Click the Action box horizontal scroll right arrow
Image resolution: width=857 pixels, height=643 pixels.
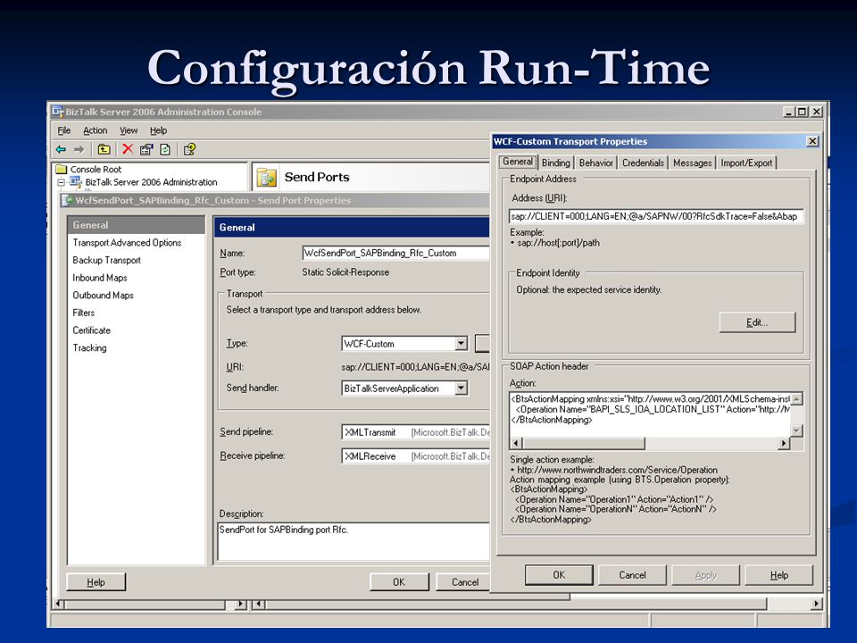[785, 443]
